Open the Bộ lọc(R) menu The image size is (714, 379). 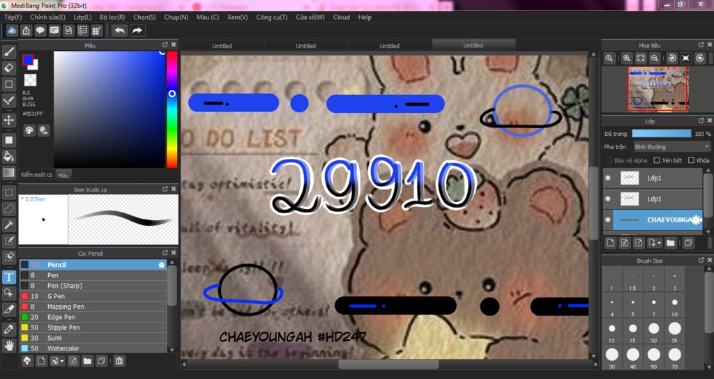click(x=112, y=17)
